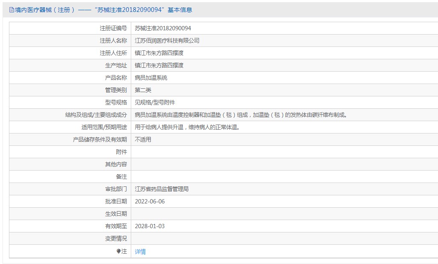
Task: Click storage condition value 不适用
Action: (143, 139)
